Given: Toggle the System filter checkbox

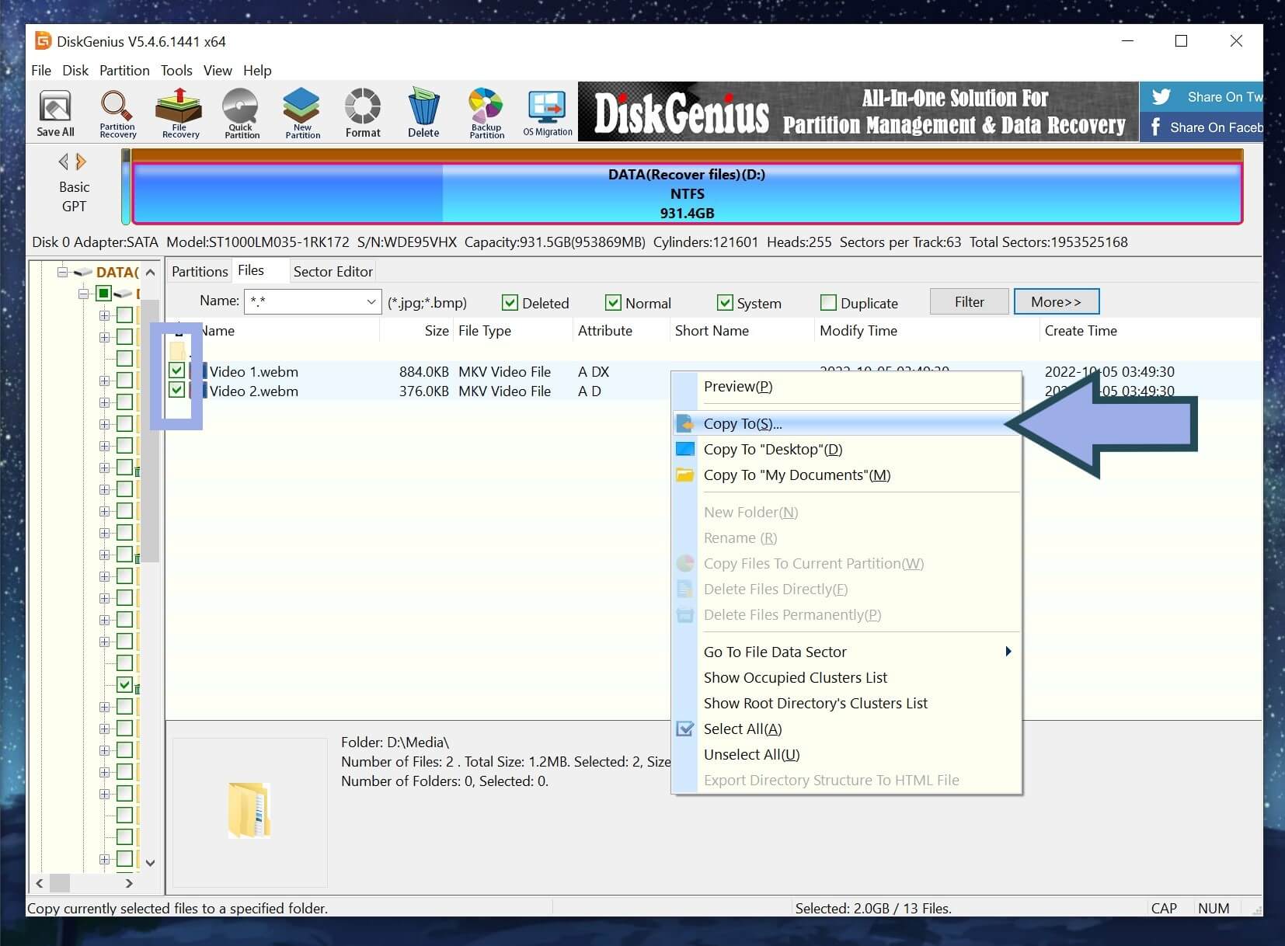Looking at the screenshot, I should point(725,303).
